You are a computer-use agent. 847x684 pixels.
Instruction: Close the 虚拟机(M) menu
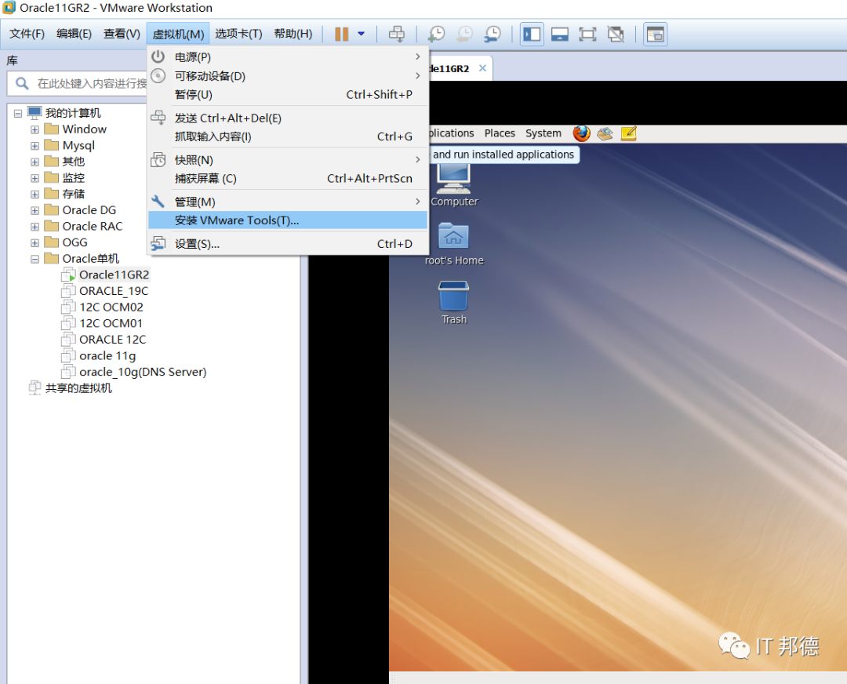click(x=178, y=34)
